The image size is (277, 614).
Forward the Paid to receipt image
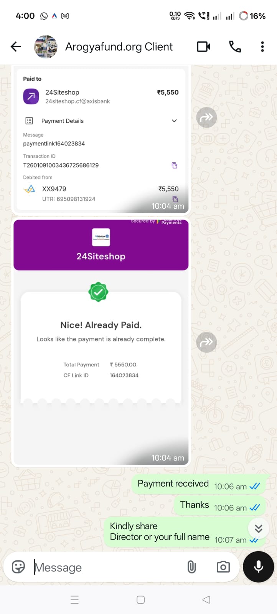(x=206, y=117)
